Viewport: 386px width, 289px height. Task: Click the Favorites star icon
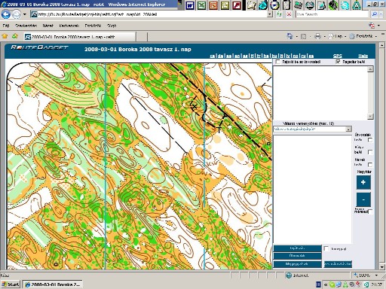(5, 36)
